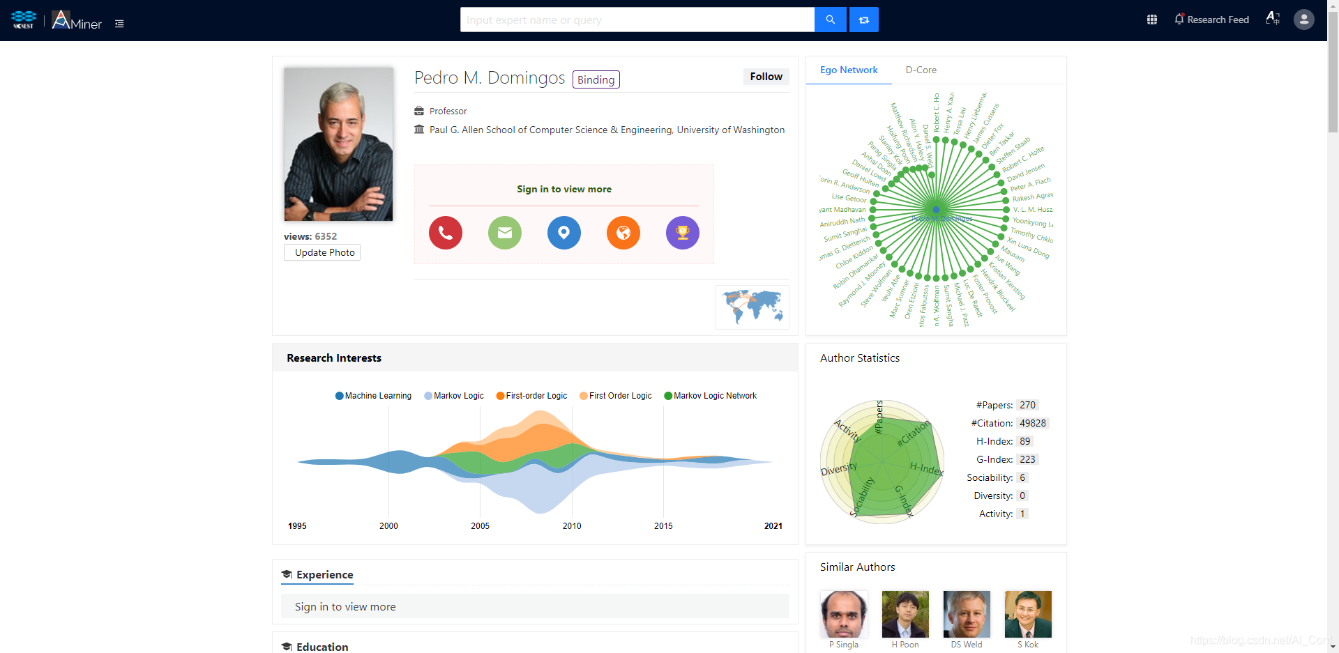This screenshot has height=653, width=1339.
Task: Click the purple trophy awards icon
Action: 683,233
